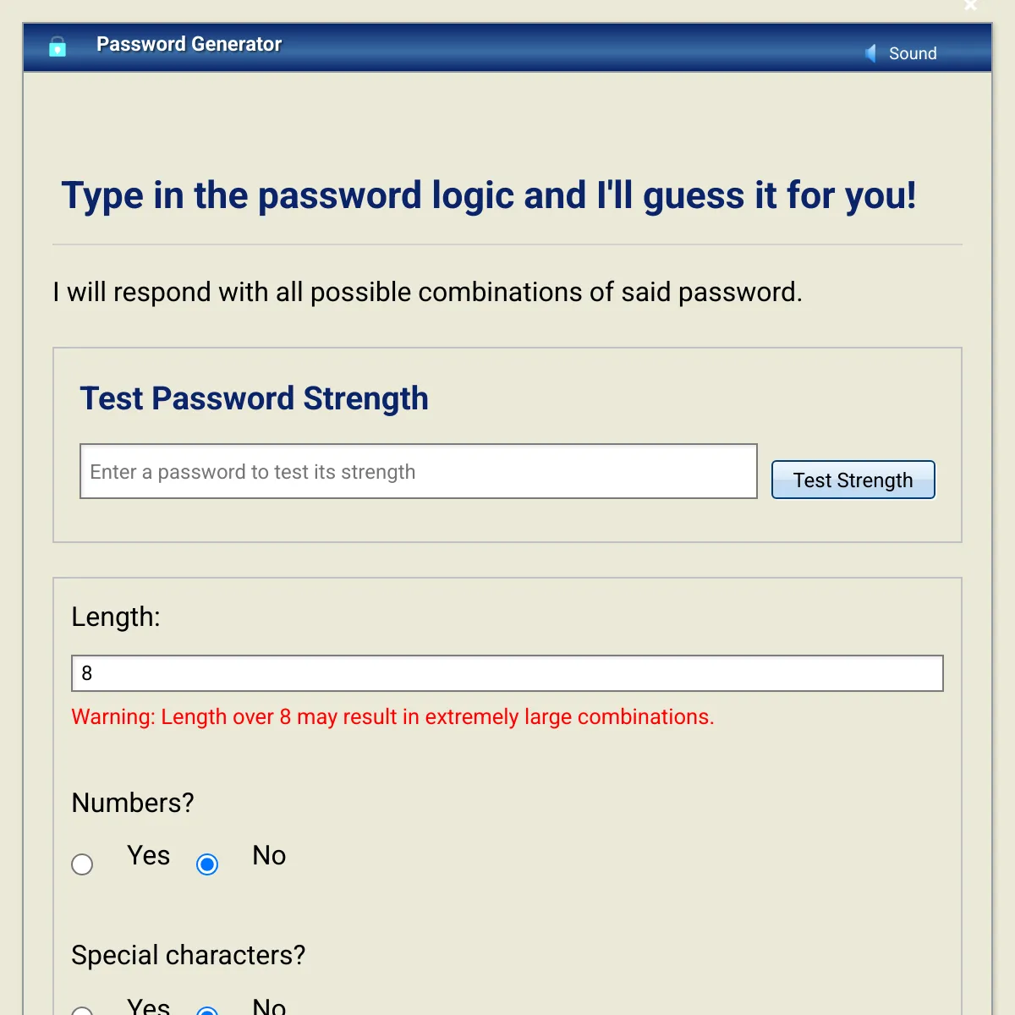The image size is (1015, 1015).
Task: Click the red length warning message
Action: [x=392, y=716]
